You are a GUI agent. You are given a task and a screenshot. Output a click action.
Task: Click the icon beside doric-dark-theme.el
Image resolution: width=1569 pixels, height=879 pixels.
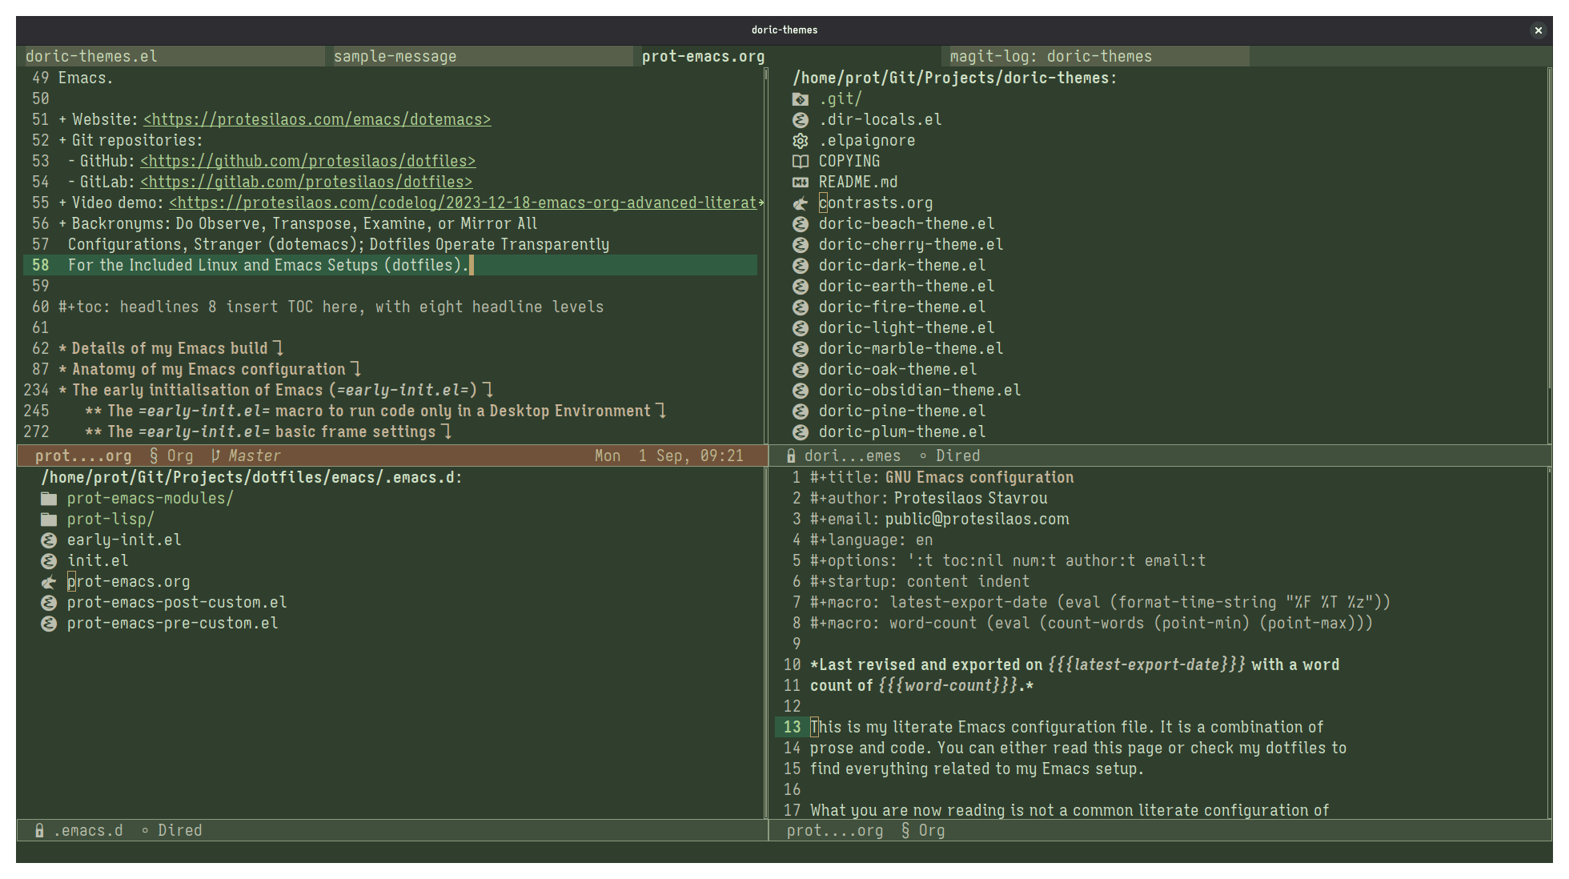tap(800, 266)
